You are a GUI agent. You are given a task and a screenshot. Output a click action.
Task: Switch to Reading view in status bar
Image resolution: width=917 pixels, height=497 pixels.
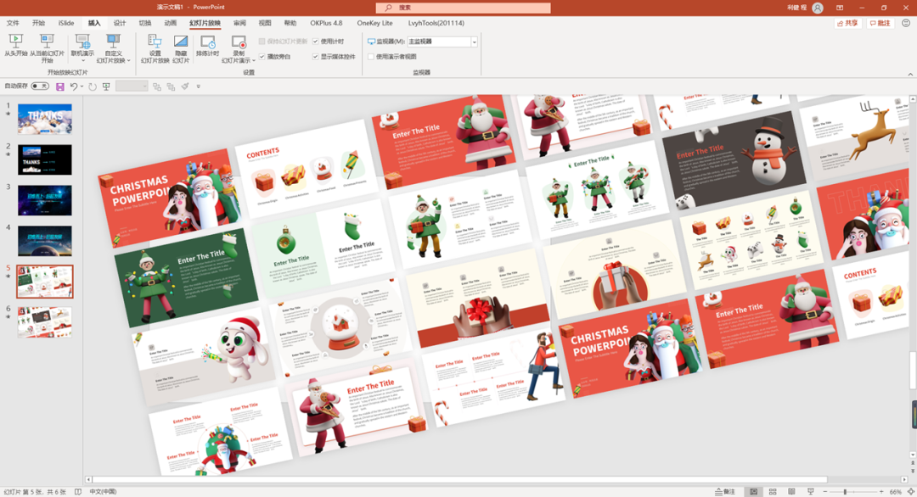791,492
